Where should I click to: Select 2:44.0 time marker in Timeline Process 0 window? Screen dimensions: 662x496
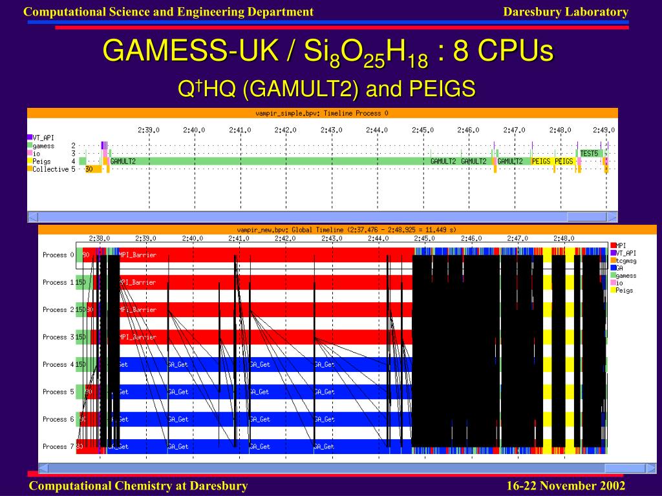377,130
